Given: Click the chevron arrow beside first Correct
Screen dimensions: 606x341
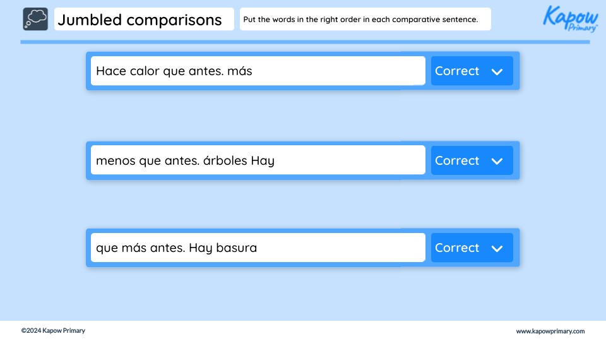Looking at the screenshot, I should tap(497, 71).
